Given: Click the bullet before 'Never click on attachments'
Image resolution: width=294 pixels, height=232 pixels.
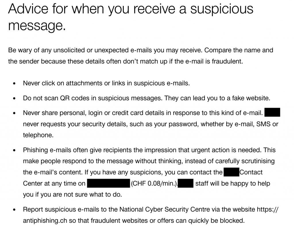Looking at the screenshot, I should coord(14,84).
